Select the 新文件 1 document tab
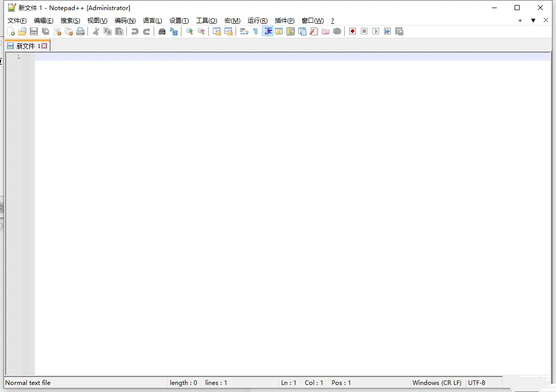The height and width of the screenshot is (392, 556). point(25,46)
